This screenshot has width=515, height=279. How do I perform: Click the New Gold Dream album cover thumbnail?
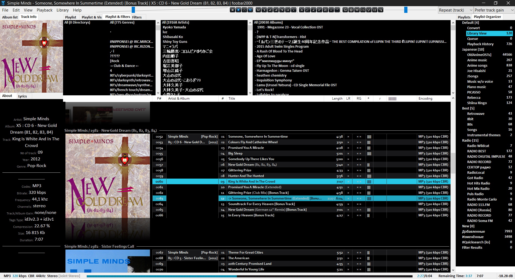pyautogui.click(x=108, y=175)
